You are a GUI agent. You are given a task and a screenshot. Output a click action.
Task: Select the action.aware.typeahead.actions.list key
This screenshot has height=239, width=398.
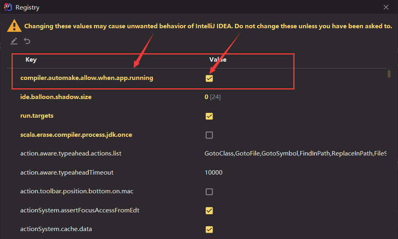71,154
